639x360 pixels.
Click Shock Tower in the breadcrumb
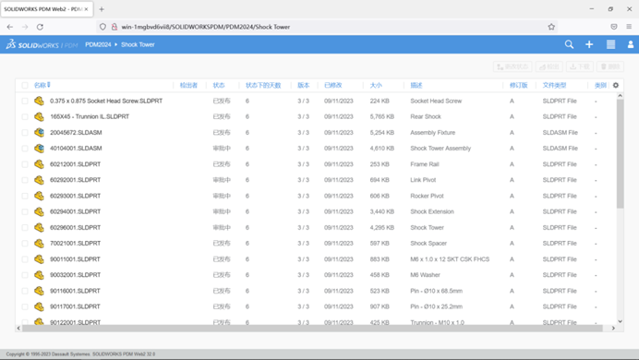(x=138, y=45)
